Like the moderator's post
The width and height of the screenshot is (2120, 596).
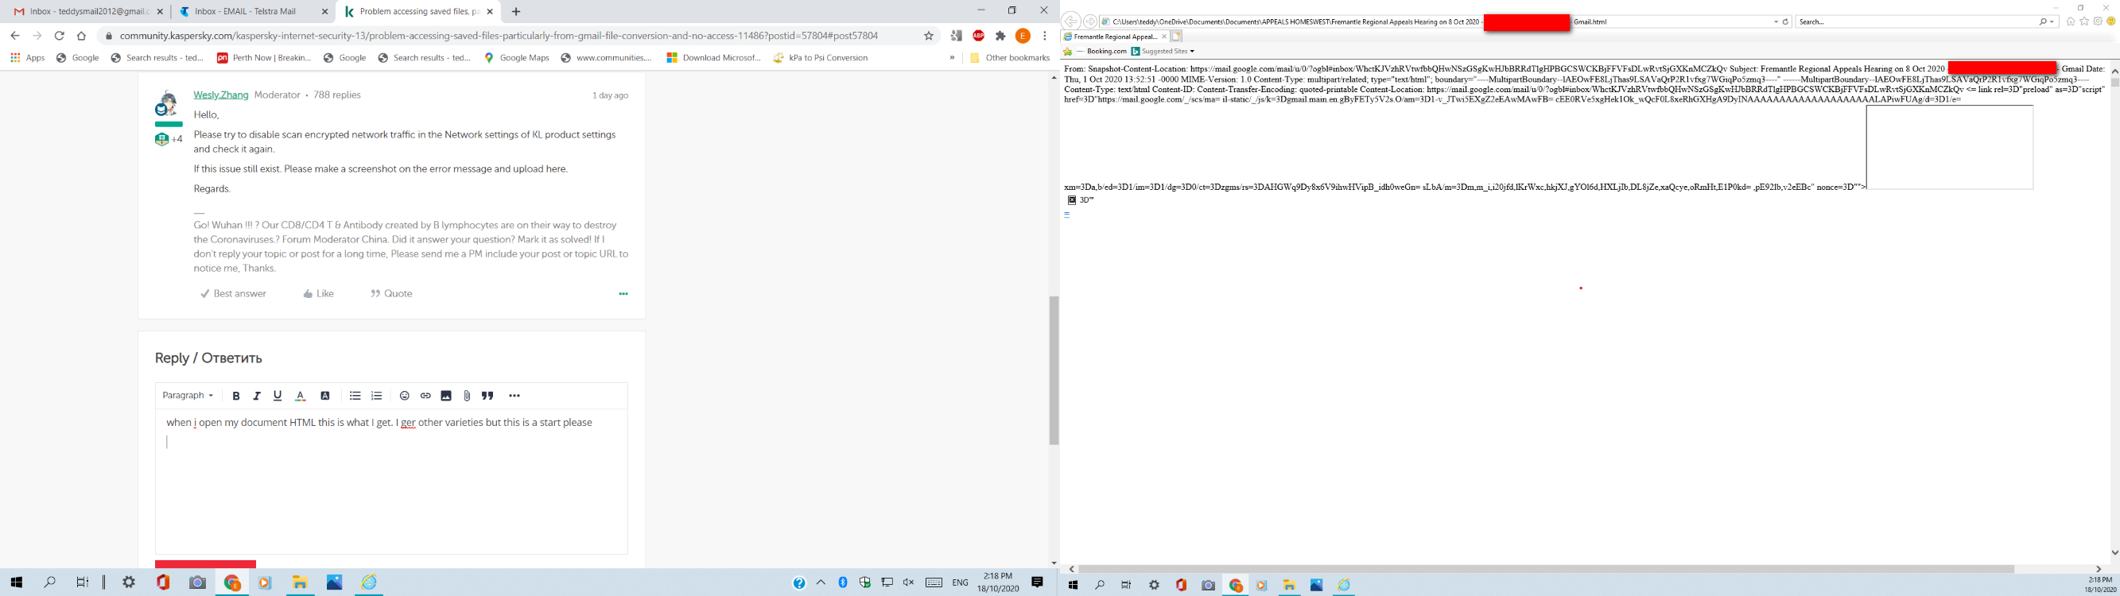point(319,293)
